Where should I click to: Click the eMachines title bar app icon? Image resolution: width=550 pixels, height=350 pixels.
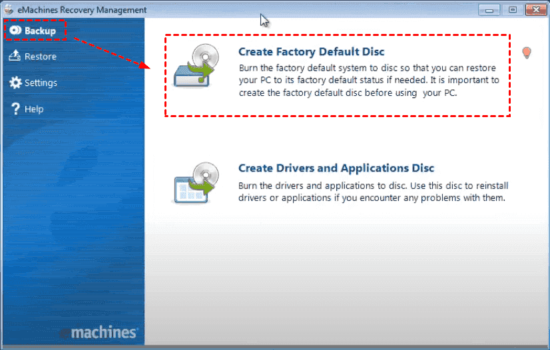pos(9,9)
